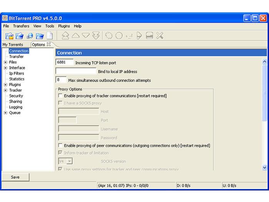This screenshot has width=269, height=202.
Task: Click the move to top double-arrow icon
Action: tap(65, 36)
